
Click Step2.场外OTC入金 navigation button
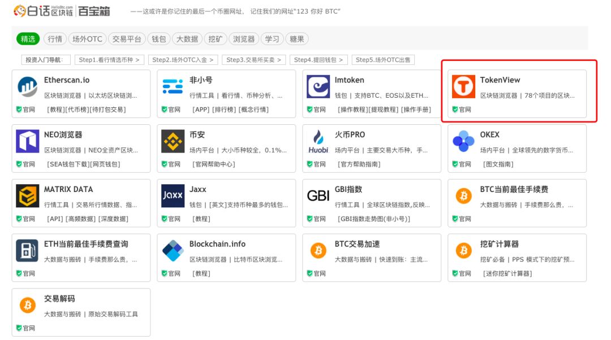tap(183, 60)
